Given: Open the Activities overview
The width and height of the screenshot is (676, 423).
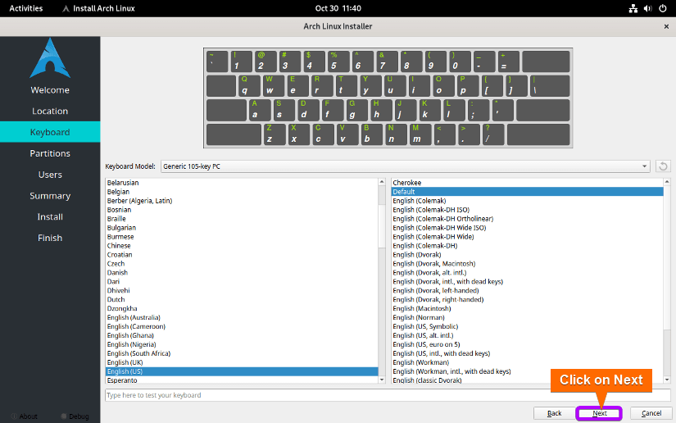Looking at the screenshot, I should click(x=26, y=8).
